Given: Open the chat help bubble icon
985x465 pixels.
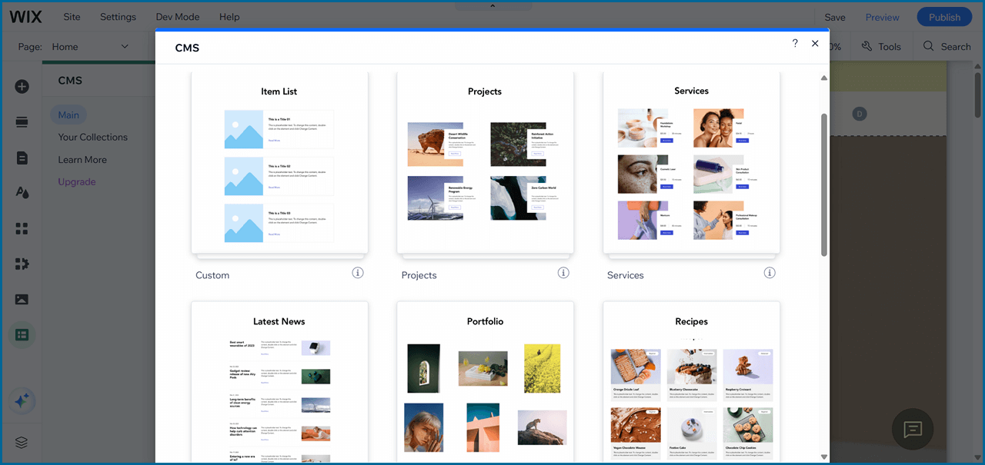Looking at the screenshot, I should pyautogui.click(x=913, y=429).
